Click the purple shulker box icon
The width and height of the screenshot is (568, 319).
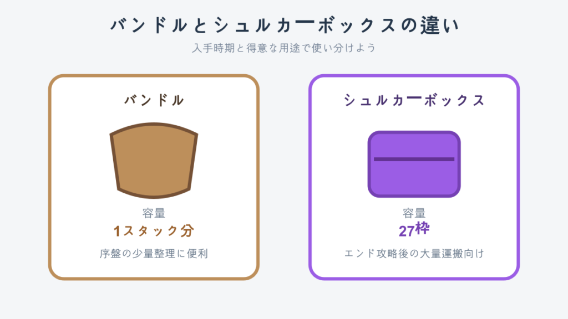tap(414, 164)
